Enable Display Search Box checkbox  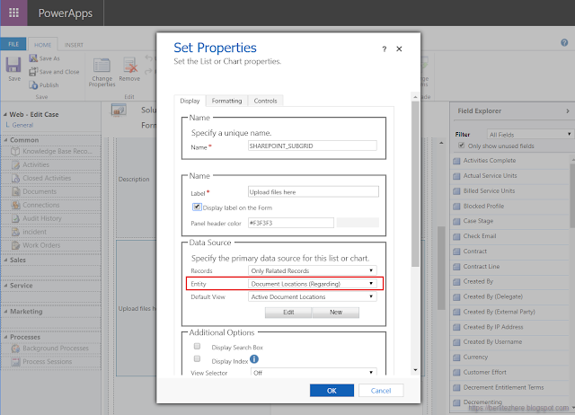coord(197,346)
